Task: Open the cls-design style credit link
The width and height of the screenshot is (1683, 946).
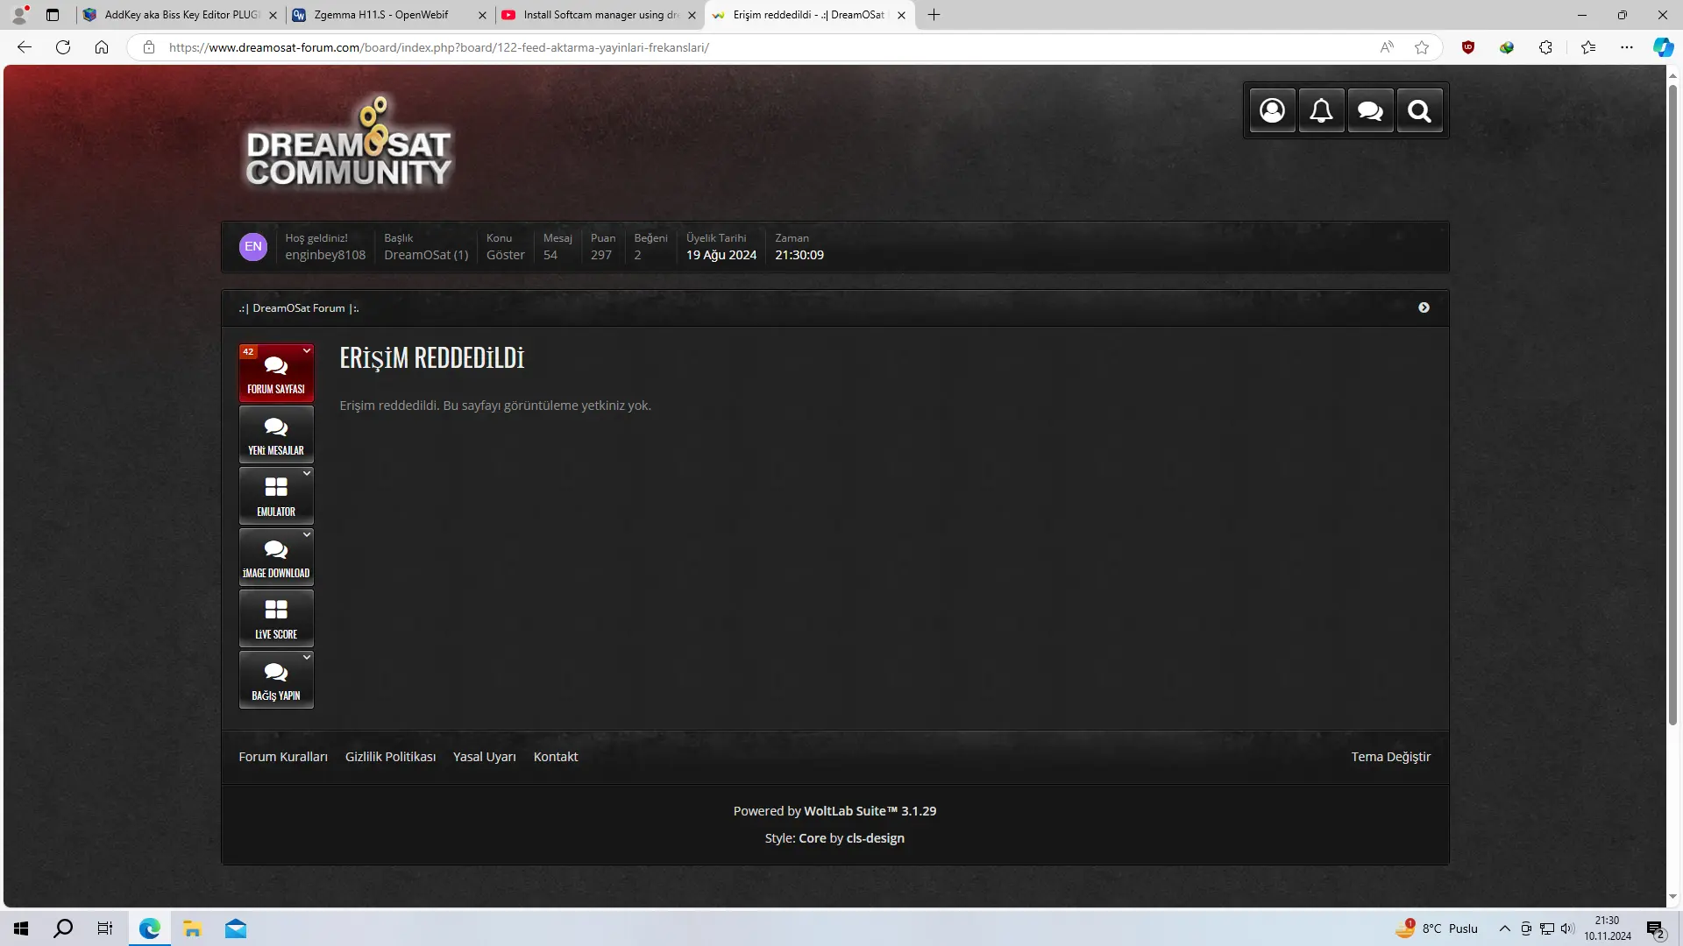Action: tap(876, 838)
